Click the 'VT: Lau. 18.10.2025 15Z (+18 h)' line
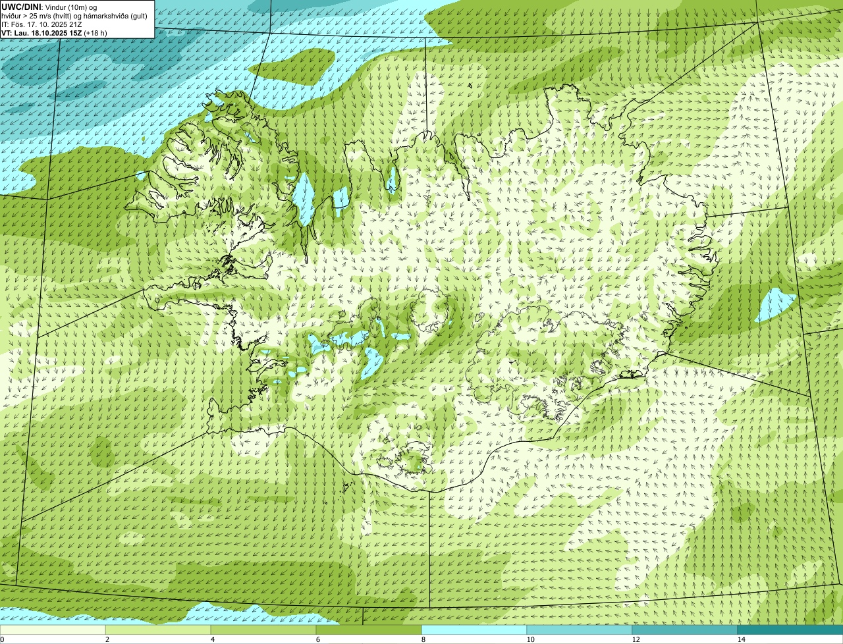Image resolution: width=843 pixels, height=644 pixels. [54, 32]
